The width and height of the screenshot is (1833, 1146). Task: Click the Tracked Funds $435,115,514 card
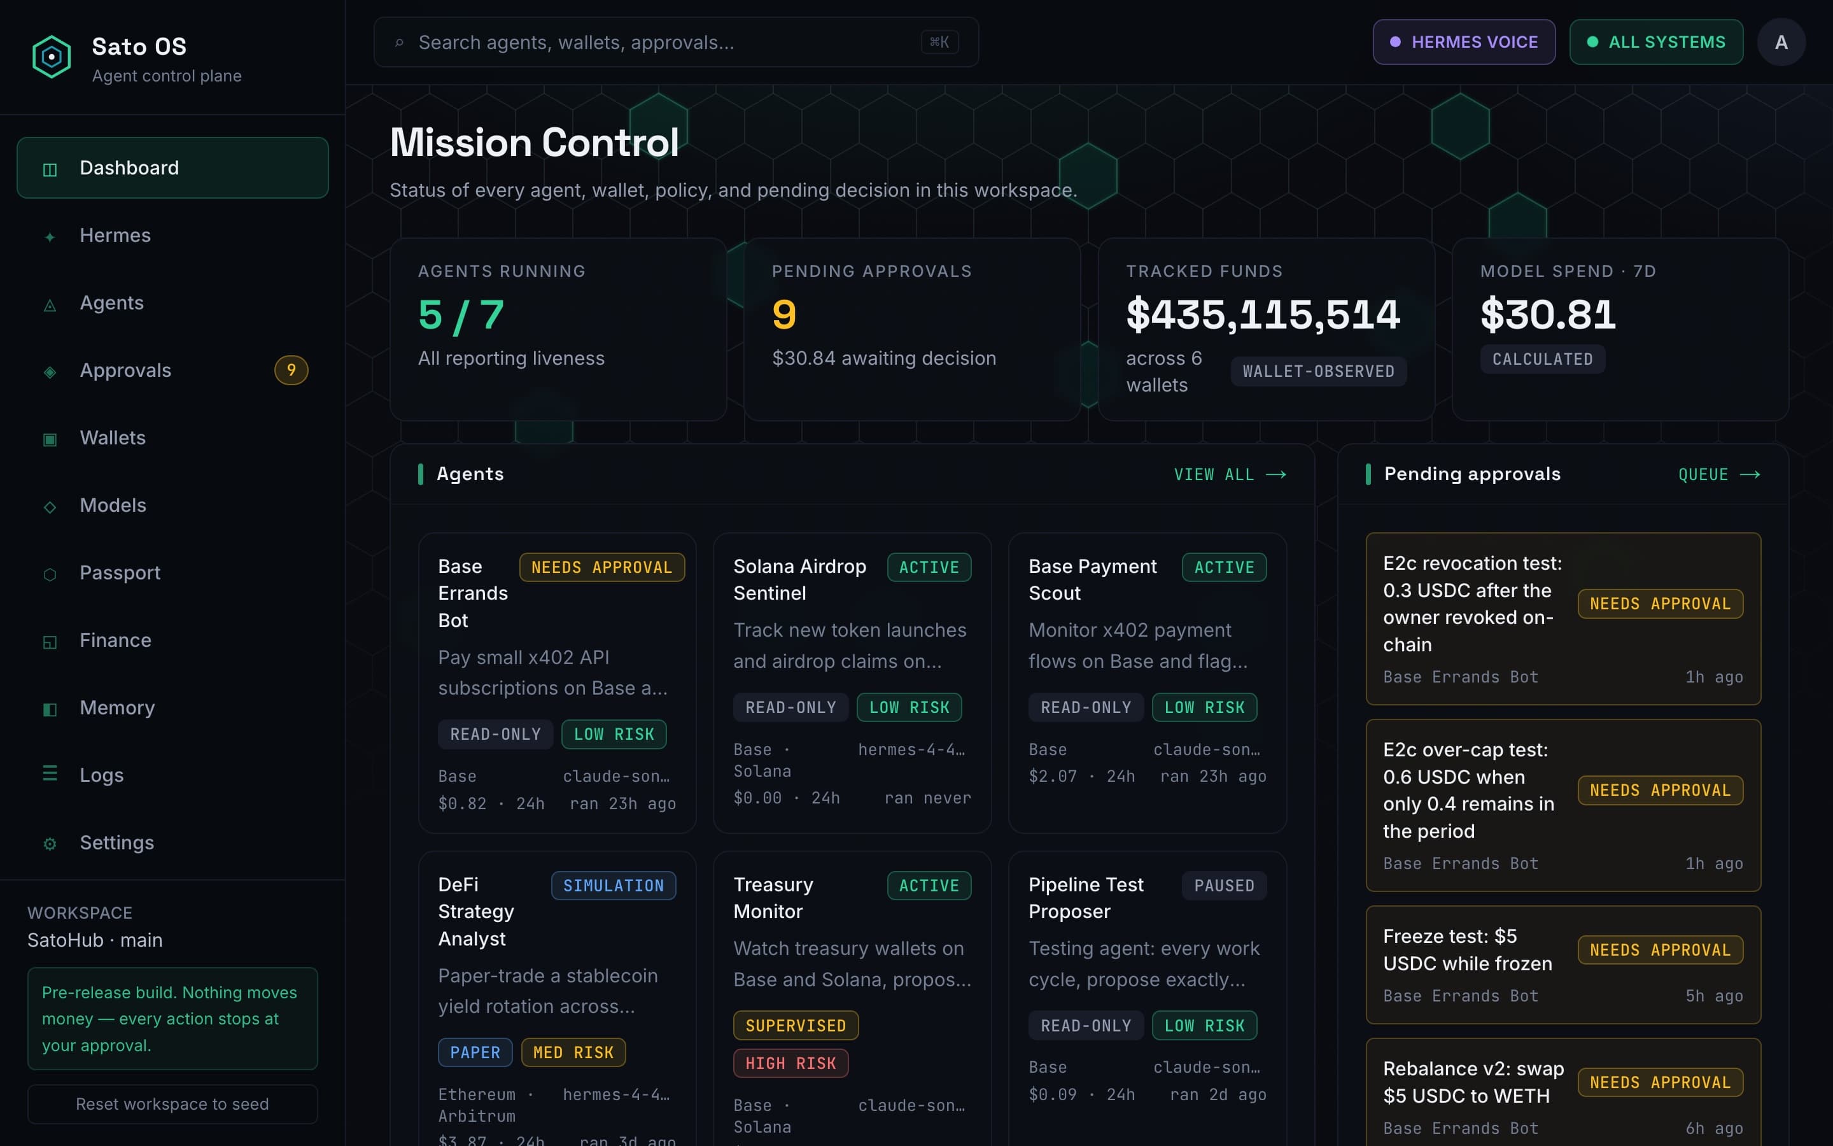pyautogui.click(x=1267, y=329)
